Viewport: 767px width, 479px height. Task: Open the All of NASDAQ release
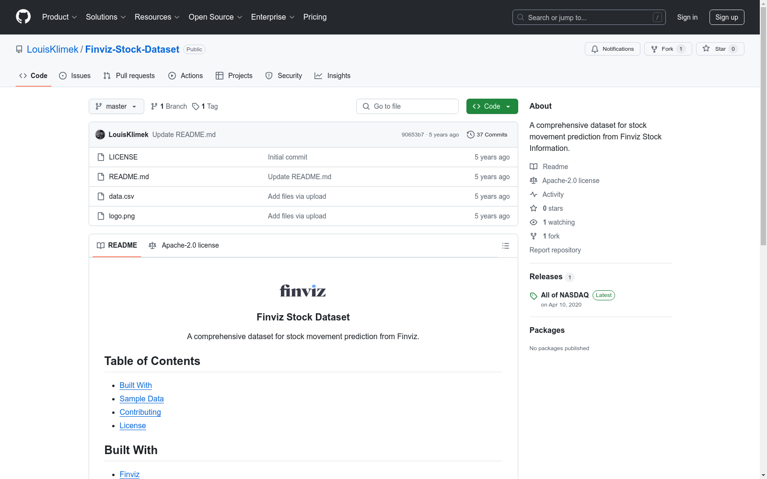click(564, 295)
